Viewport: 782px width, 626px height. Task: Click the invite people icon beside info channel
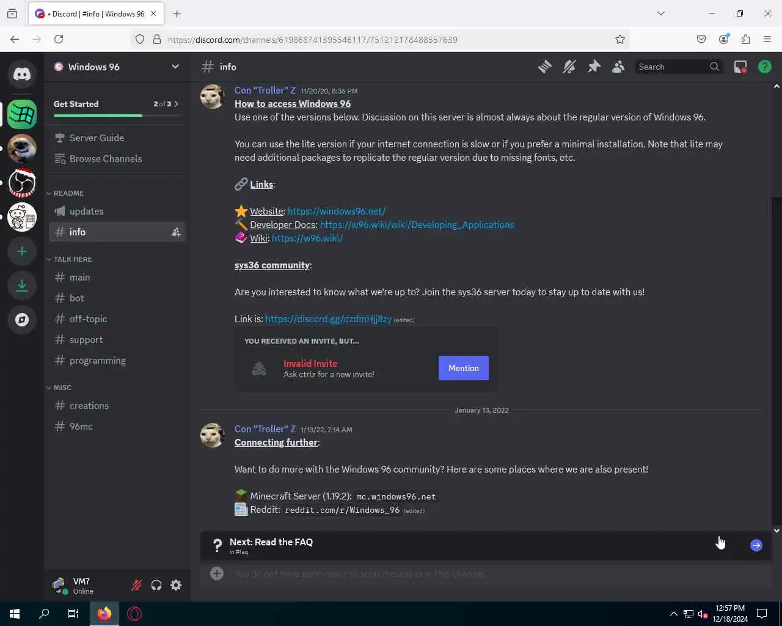(176, 232)
